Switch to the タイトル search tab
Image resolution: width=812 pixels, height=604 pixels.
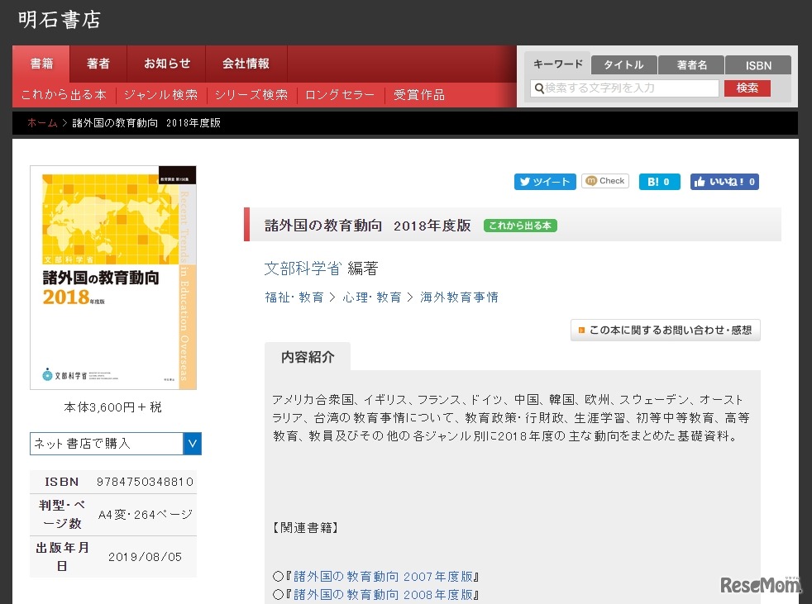pos(623,65)
